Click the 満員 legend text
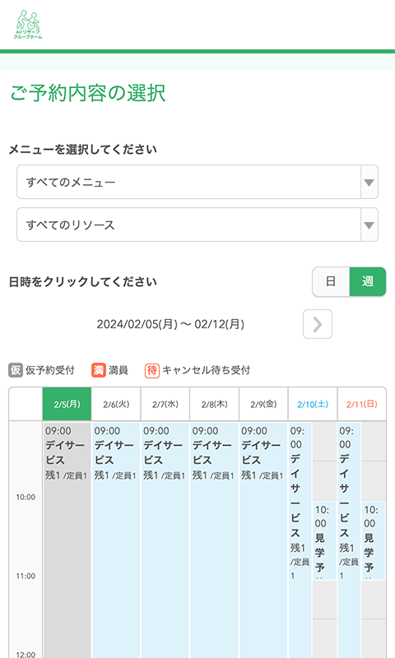Image resolution: width=395 pixels, height=658 pixels. (x=118, y=370)
